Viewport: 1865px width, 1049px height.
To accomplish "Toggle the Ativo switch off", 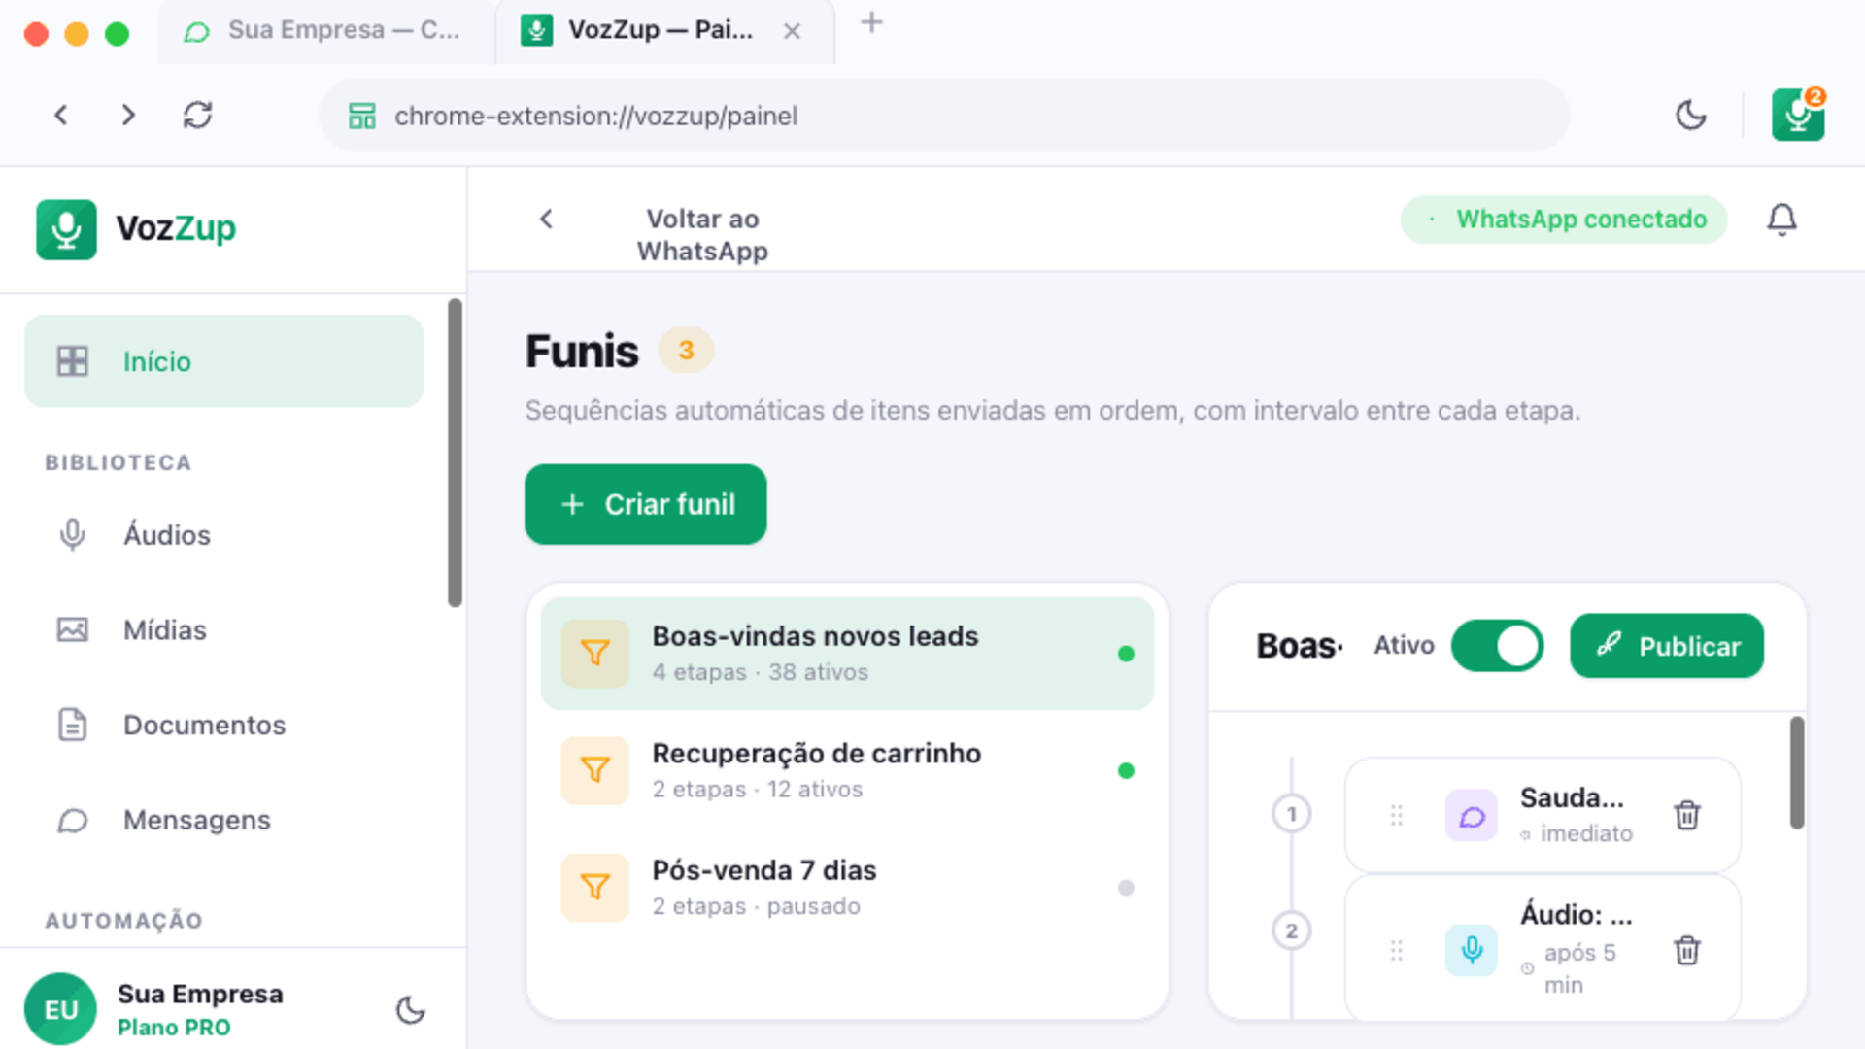I will [1497, 646].
